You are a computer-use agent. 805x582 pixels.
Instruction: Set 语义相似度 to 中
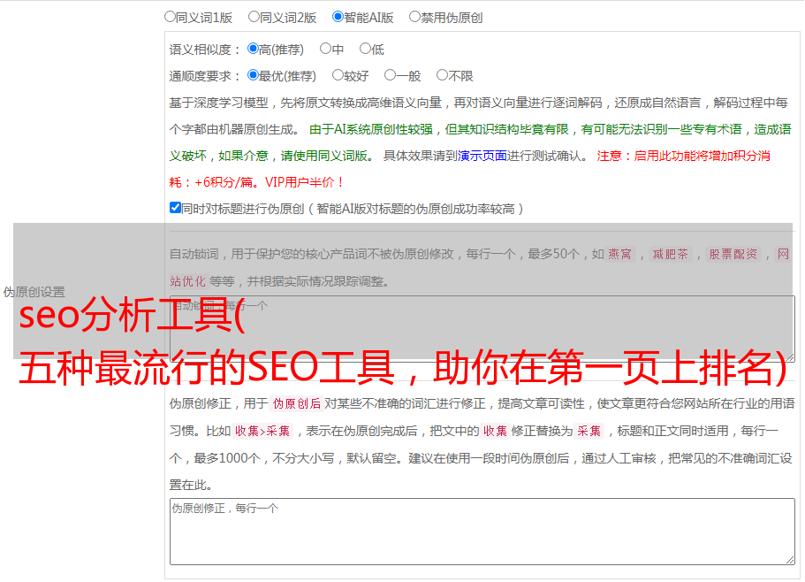point(325,49)
